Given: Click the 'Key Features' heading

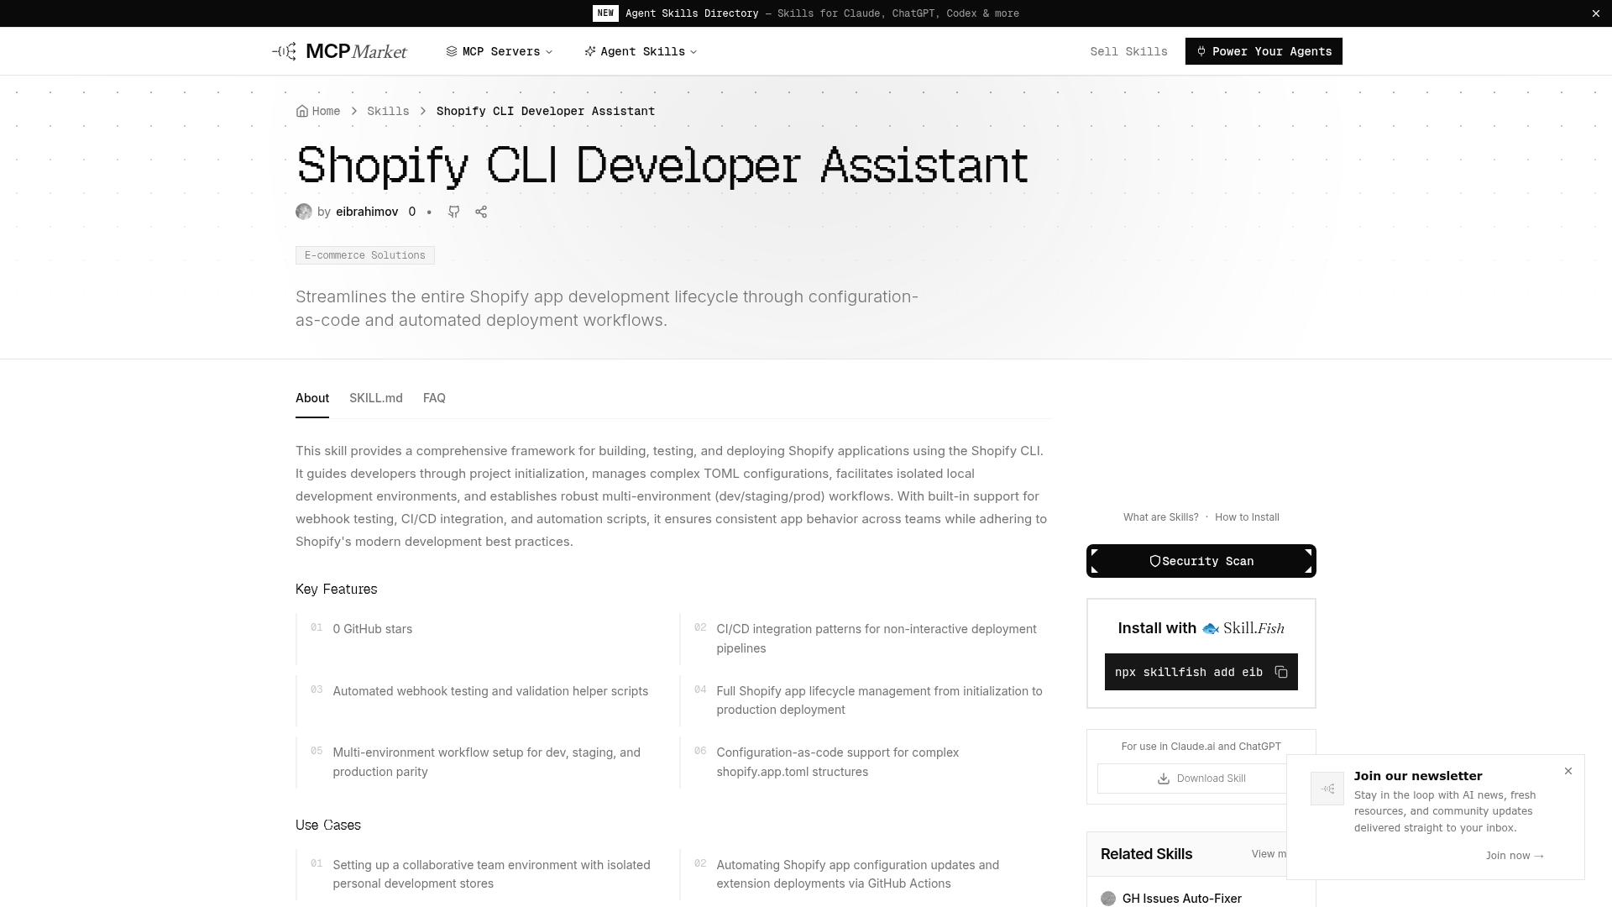Looking at the screenshot, I should 337,590.
